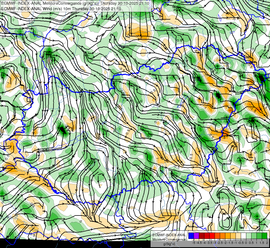
Task: Click the amber swatch between -2 and -1.5
Action: (228, 236)
